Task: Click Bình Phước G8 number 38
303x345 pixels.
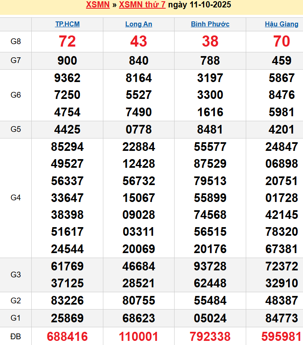Action: click(210, 41)
